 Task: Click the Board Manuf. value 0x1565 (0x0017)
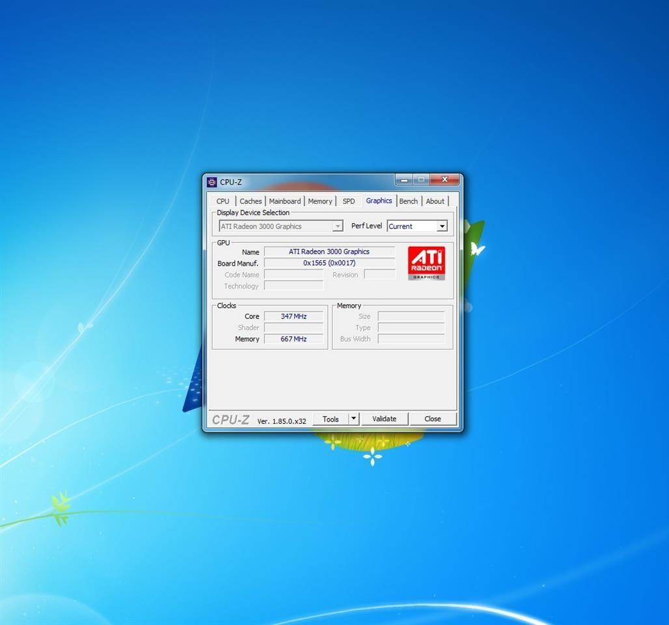pyautogui.click(x=329, y=263)
